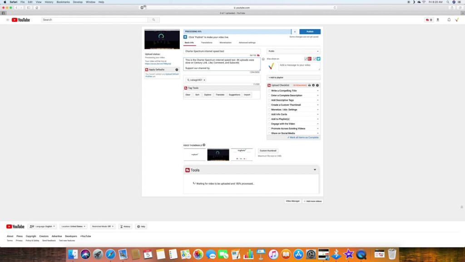Go back in Safari
465x262 pixels.
pyautogui.click(x=16, y=8)
